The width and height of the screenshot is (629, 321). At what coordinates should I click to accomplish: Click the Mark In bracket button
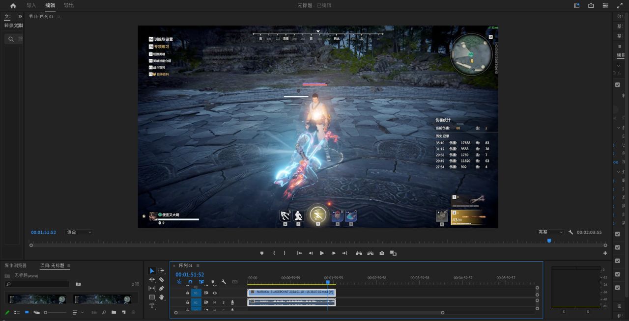click(x=274, y=253)
